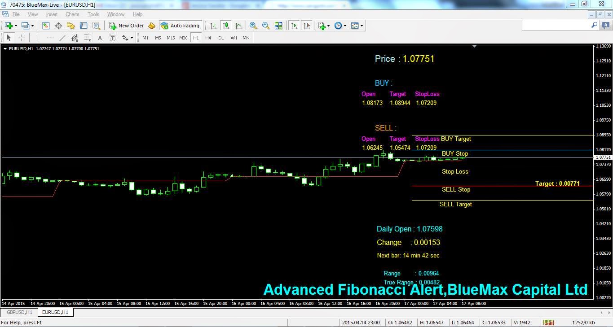Viewport: 613px width, 327px height.
Task: Insert a text label tool
Action: (x=112, y=38)
